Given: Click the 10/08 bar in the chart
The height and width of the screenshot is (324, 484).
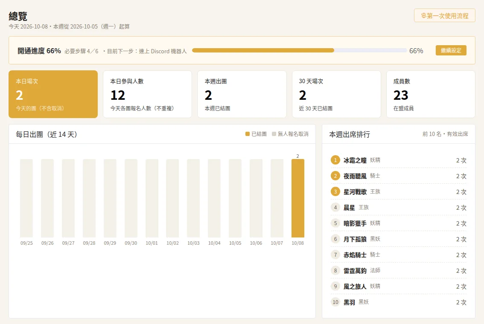Looking at the screenshot, I should click(x=298, y=198).
